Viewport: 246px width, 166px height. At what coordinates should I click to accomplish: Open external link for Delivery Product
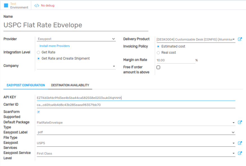pyautogui.click(x=240, y=39)
